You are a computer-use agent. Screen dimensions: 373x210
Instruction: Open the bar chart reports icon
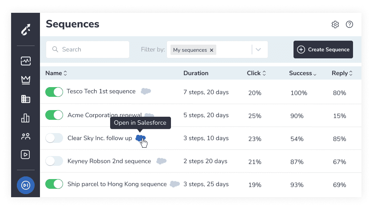[x=25, y=118]
